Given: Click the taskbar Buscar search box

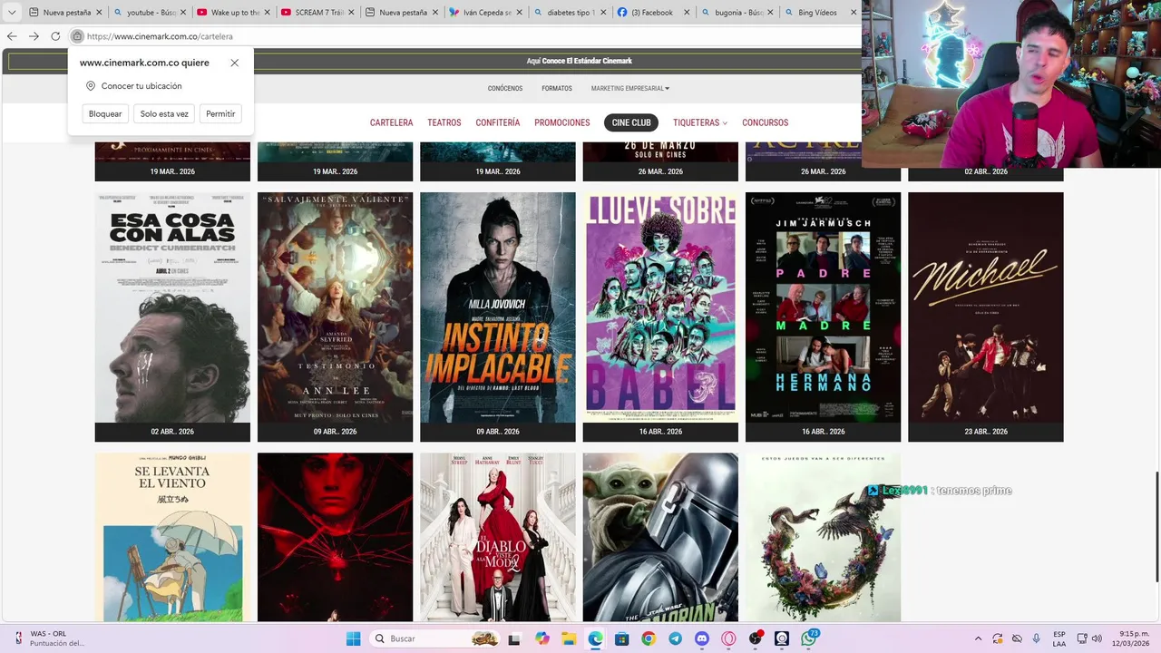Looking at the screenshot, I should click(436, 638).
